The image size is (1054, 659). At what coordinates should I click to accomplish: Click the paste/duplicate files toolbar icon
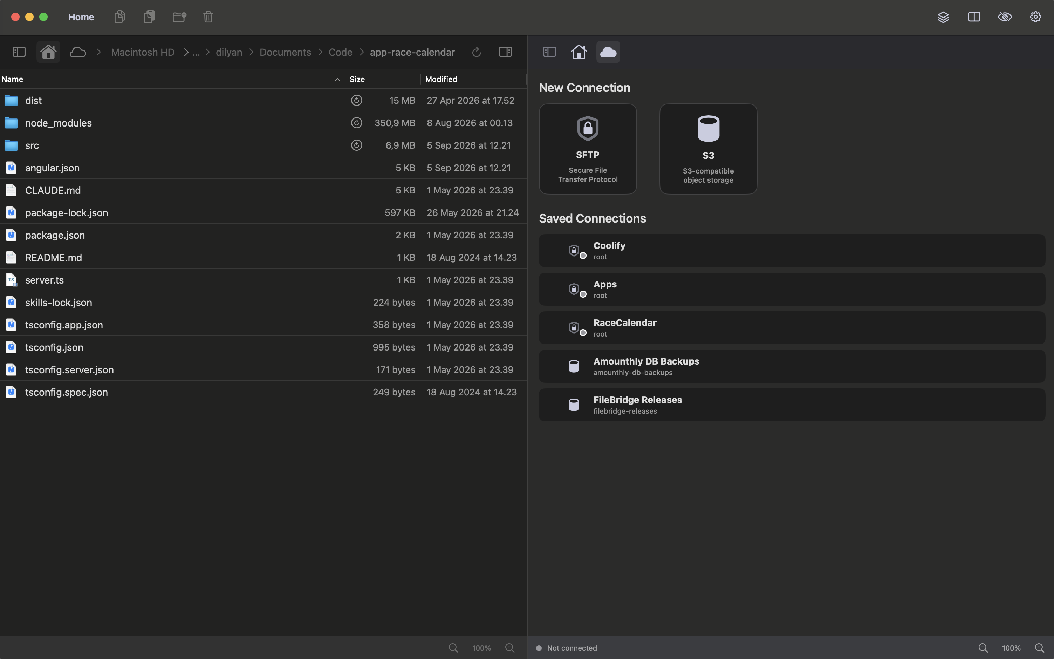149,17
